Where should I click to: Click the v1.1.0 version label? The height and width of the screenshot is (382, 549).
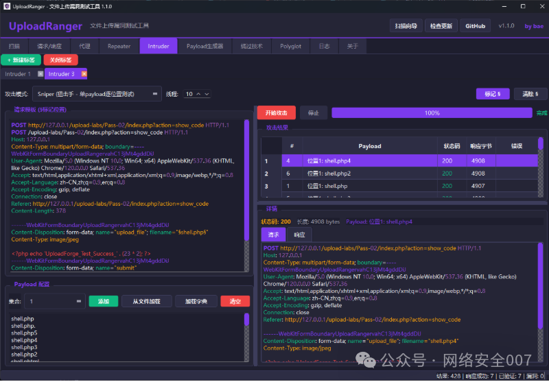point(506,26)
